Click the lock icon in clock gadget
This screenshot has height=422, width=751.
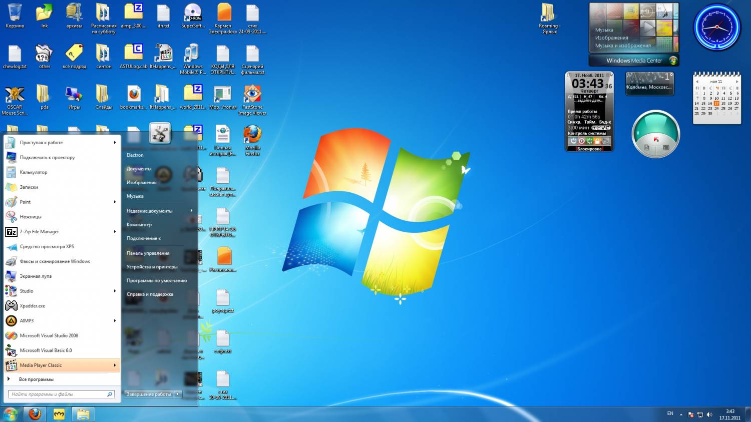click(x=597, y=141)
